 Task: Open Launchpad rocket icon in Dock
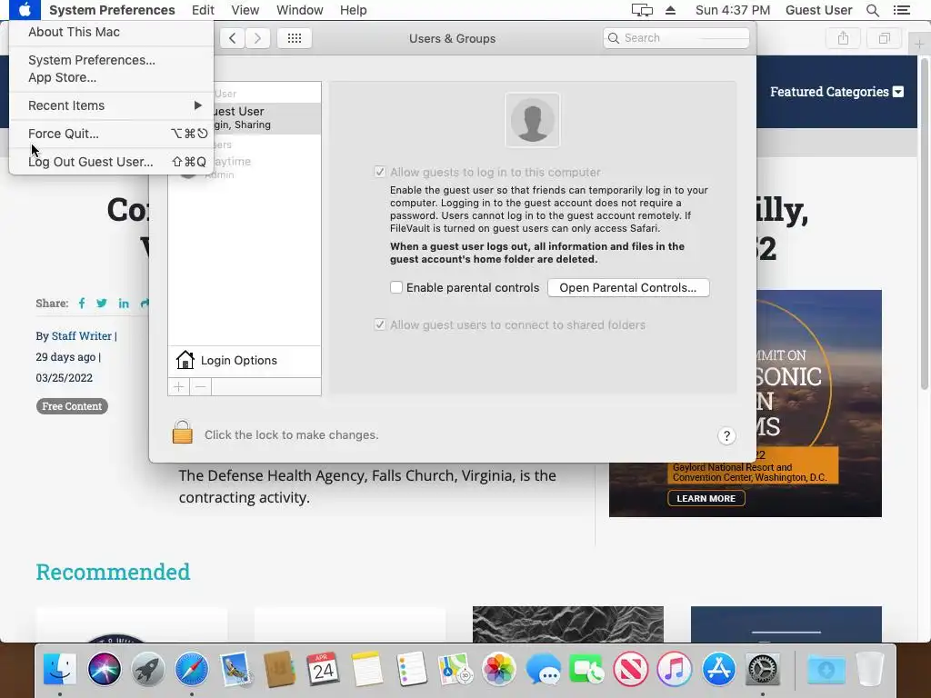148,669
